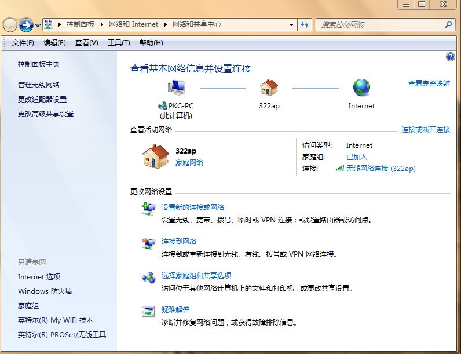The width and height of the screenshot is (461, 354).
Task: Open the 工具(T) menu
Action: 119,43
